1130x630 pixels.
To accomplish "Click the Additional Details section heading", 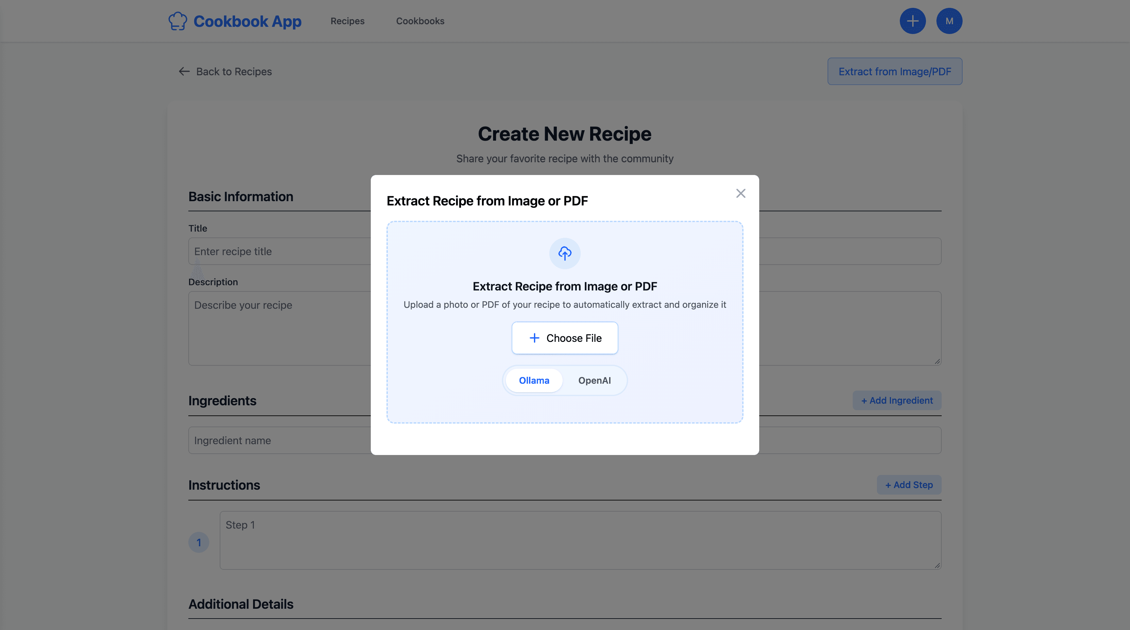I will (241, 604).
